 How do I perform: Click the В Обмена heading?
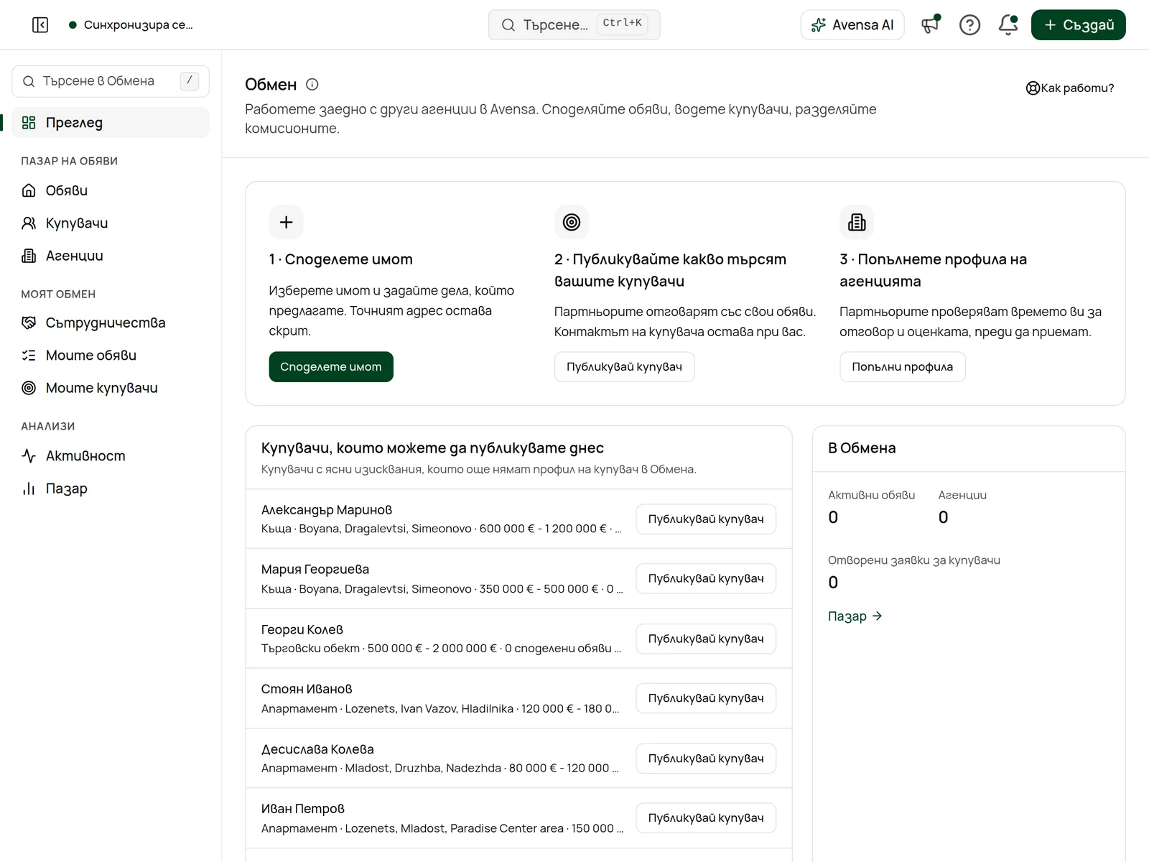862,448
